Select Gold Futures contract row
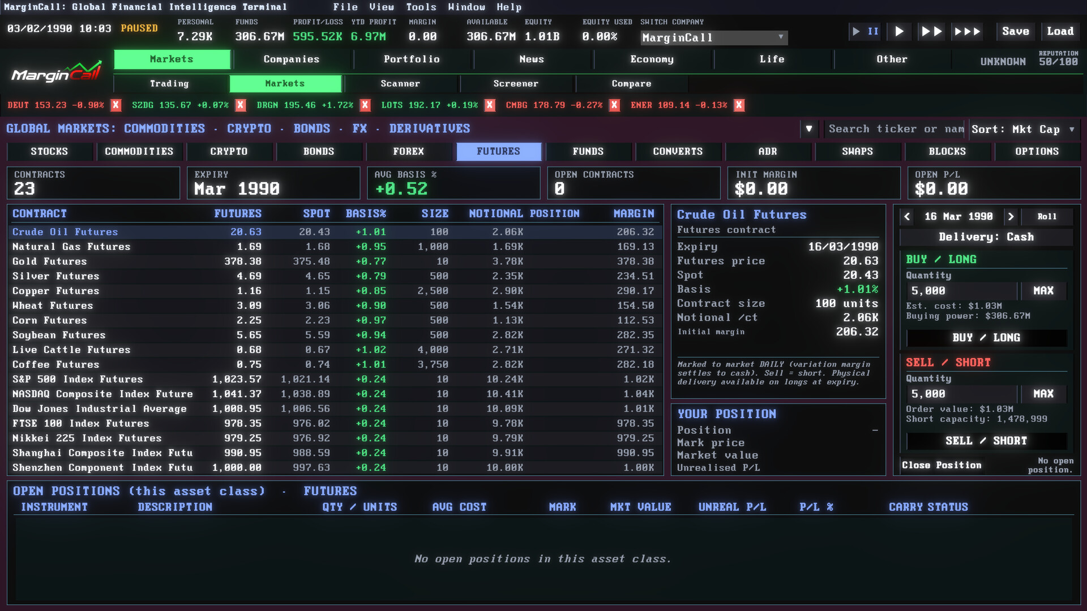Screen dimensions: 1087x611 point(335,261)
